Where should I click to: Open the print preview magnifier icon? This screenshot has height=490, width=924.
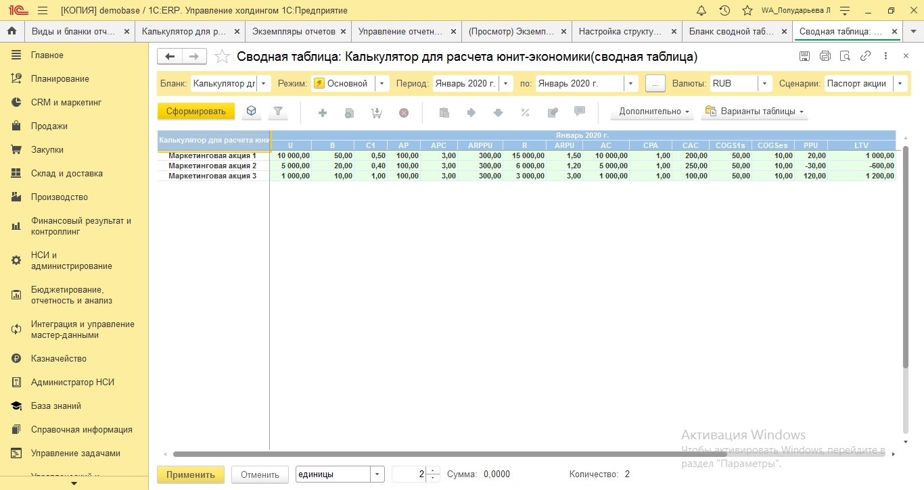pos(845,56)
